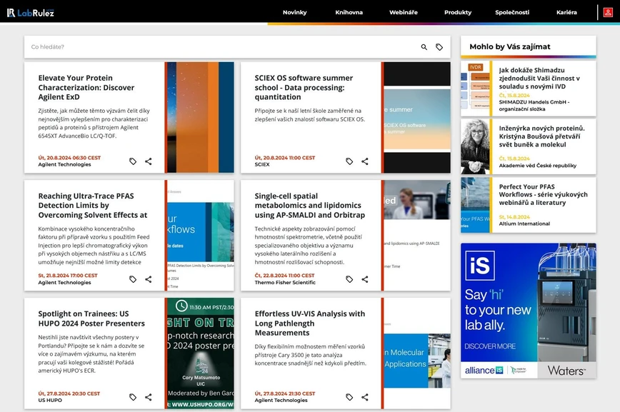Share the Agilent ExD webinar card
The width and height of the screenshot is (620, 412).
pyautogui.click(x=149, y=161)
